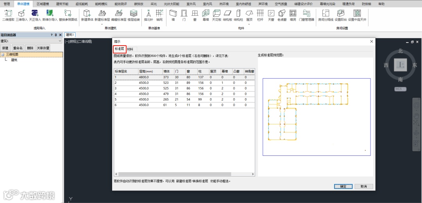Switch to the 建筑节能 ribbon tab

[x=63, y=4]
